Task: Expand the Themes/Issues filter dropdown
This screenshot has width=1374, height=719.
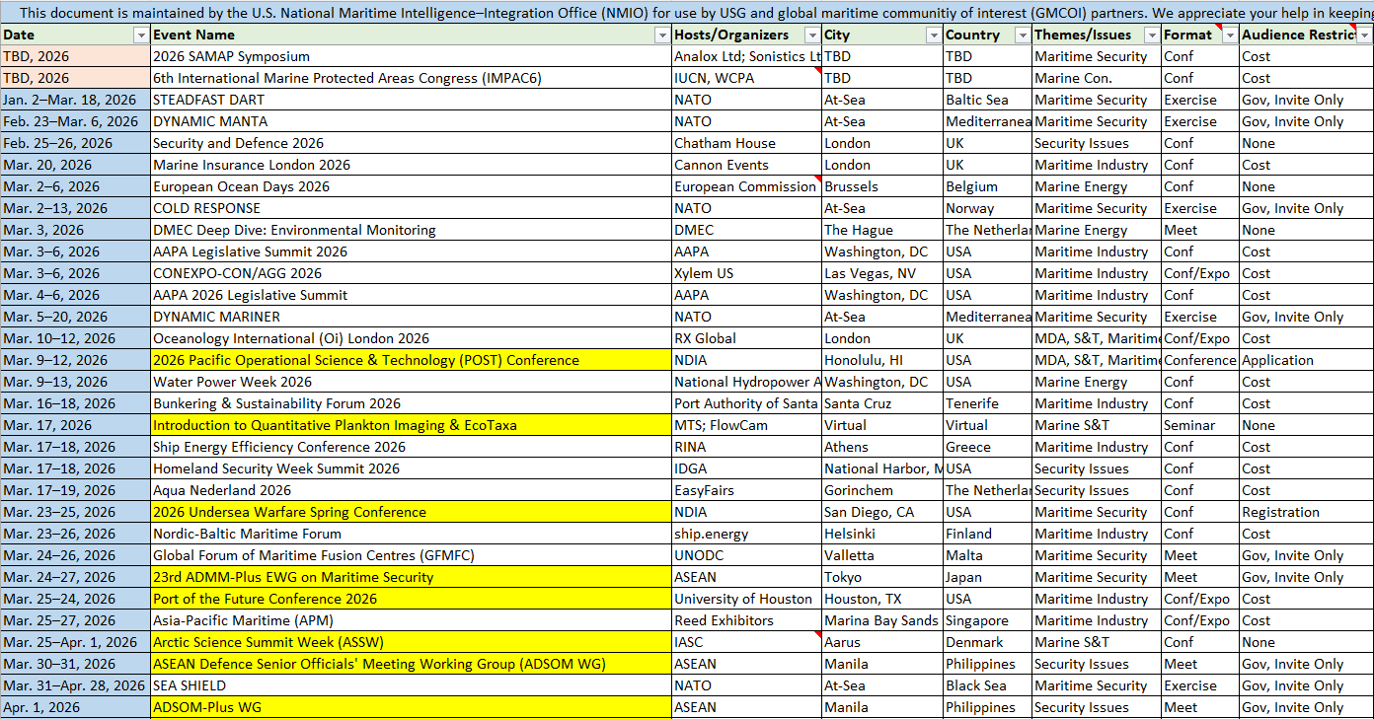Action: 1151,36
